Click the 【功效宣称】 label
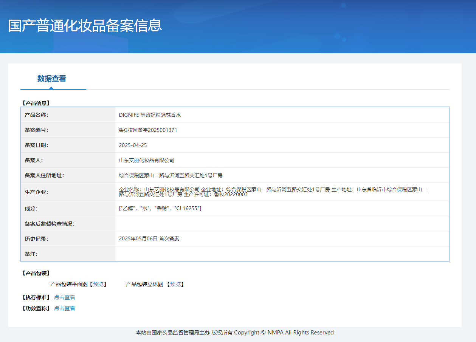 (36, 308)
